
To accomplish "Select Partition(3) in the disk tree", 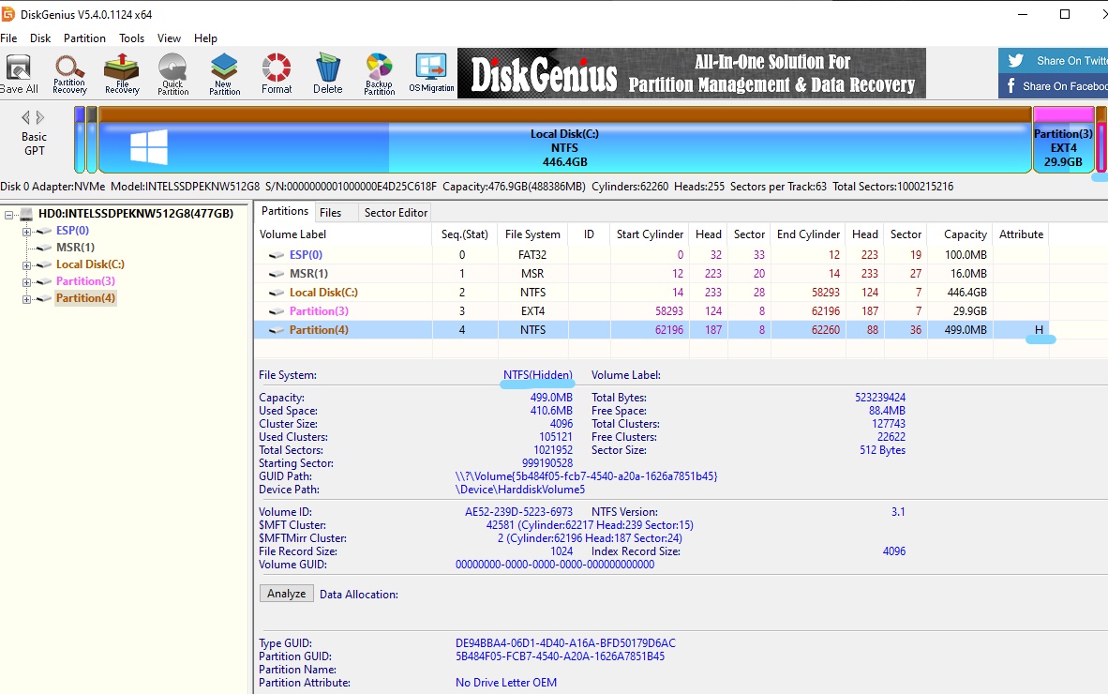I will [x=85, y=281].
